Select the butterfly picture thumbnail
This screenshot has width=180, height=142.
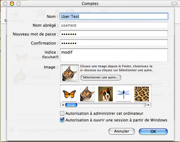pyautogui.click(x=69, y=94)
